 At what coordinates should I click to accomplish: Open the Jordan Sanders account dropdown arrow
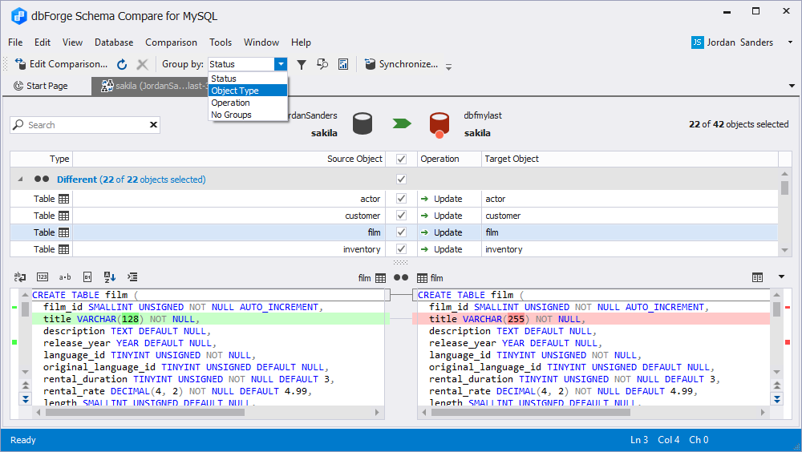click(790, 42)
